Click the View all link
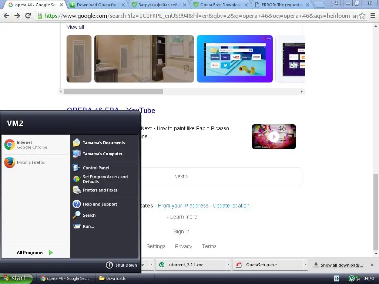The height and width of the screenshot is (284, 379). 75,27
